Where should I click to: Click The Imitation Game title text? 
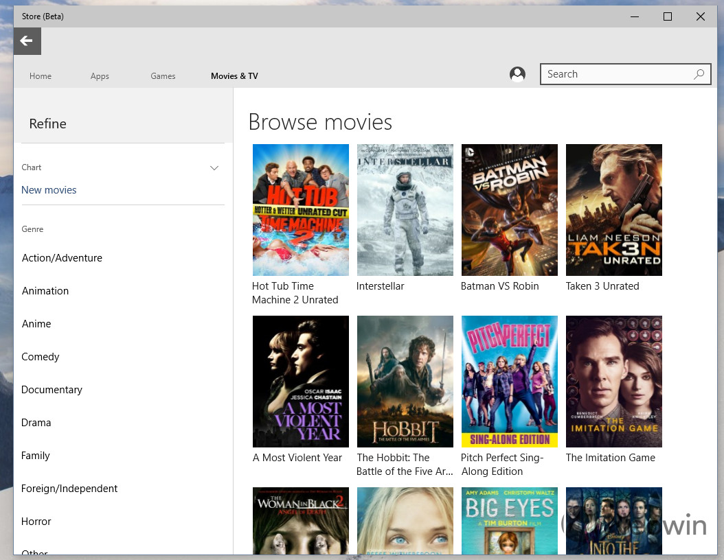pyautogui.click(x=611, y=458)
